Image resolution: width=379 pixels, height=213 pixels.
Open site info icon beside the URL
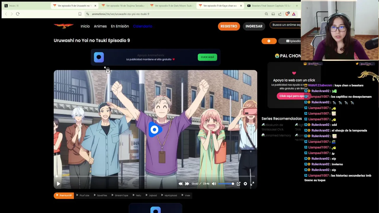point(87,14)
